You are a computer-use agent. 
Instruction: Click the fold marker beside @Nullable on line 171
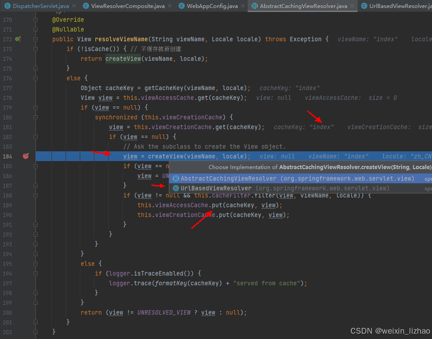coord(35,29)
